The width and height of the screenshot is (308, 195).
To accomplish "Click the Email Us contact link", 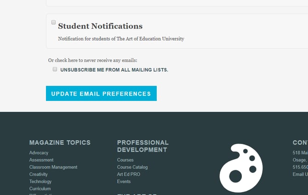I will point(301,174).
